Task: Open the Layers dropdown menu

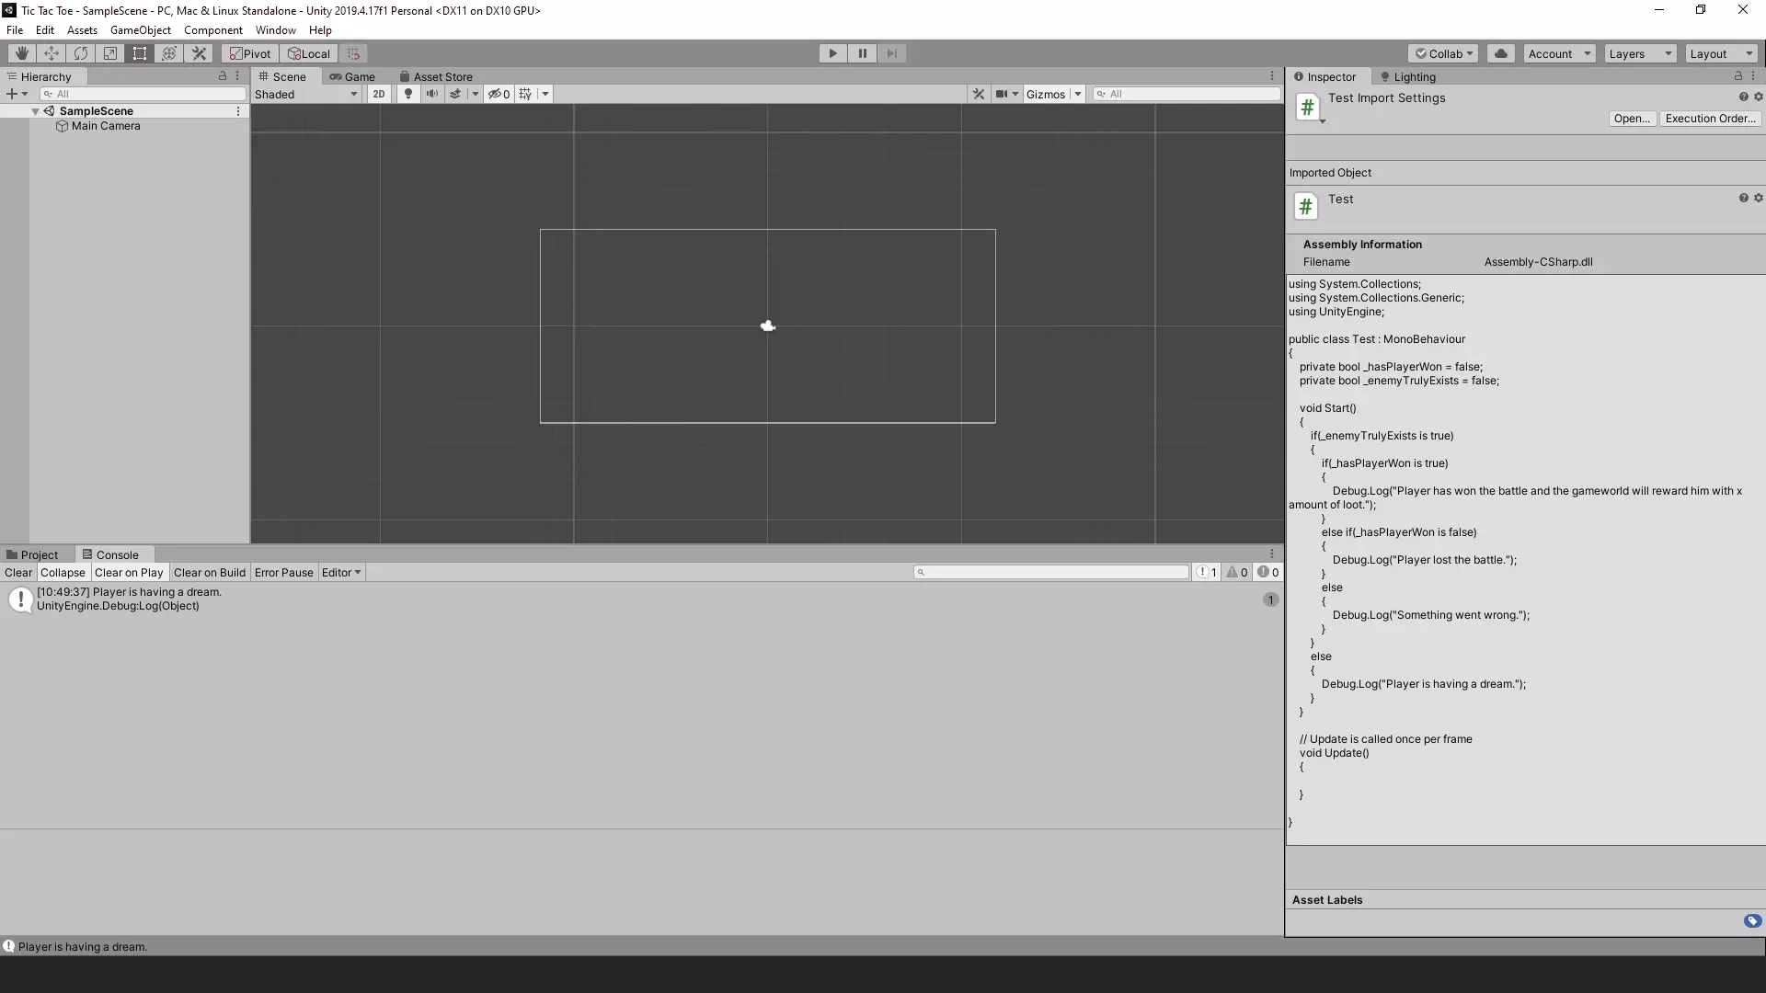Action: (1639, 52)
